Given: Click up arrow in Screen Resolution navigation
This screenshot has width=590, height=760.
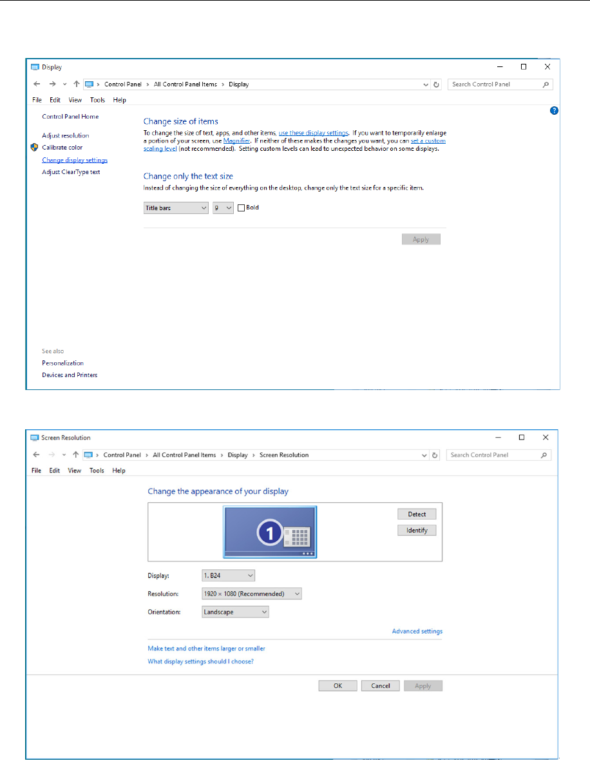Looking at the screenshot, I should click(75, 455).
